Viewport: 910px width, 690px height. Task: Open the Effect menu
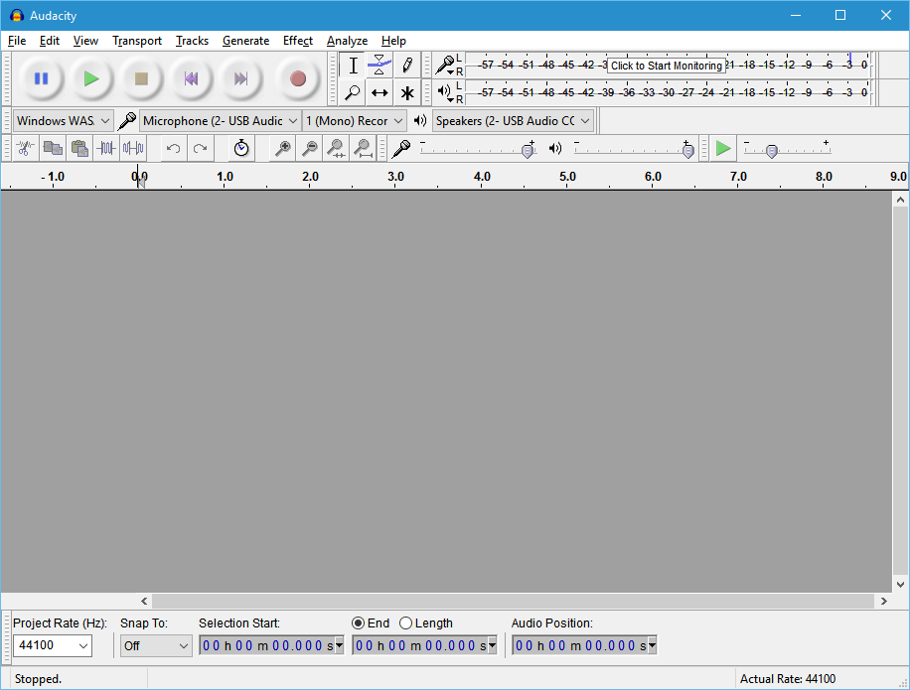[x=298, y=41]
